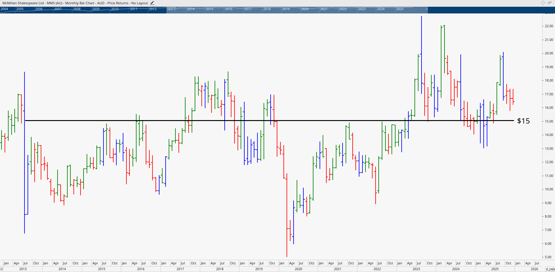
Task: Click 2010 in the top navigator timeline
Action: point(115,9)
